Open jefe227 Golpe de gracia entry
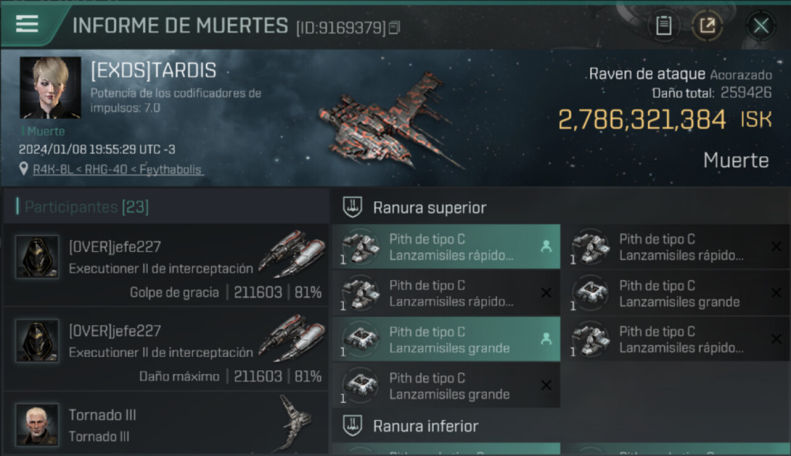 click(166, 264)
